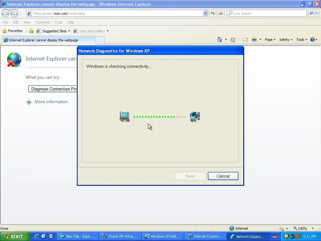Expand the zoom level dropdown arrow
The image size is (321, 241).
click(313, 228)
